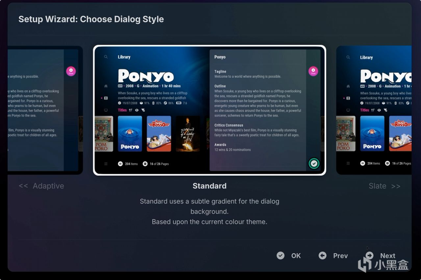Click the Awards heading
This screenshot has width=421, height=280.
pos(220,145)
